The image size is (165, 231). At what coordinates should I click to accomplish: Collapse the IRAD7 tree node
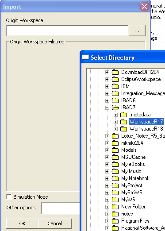pos(107,108)
